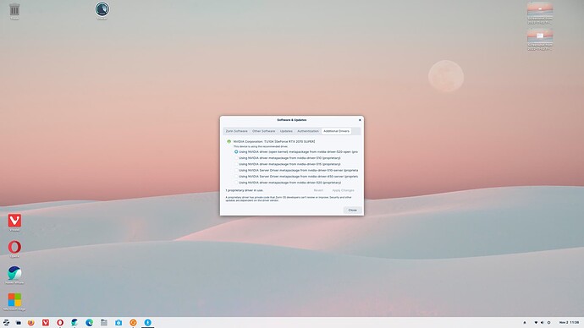
Task: Launch Opera from the taskbar
Action: (x=60, y=322)
